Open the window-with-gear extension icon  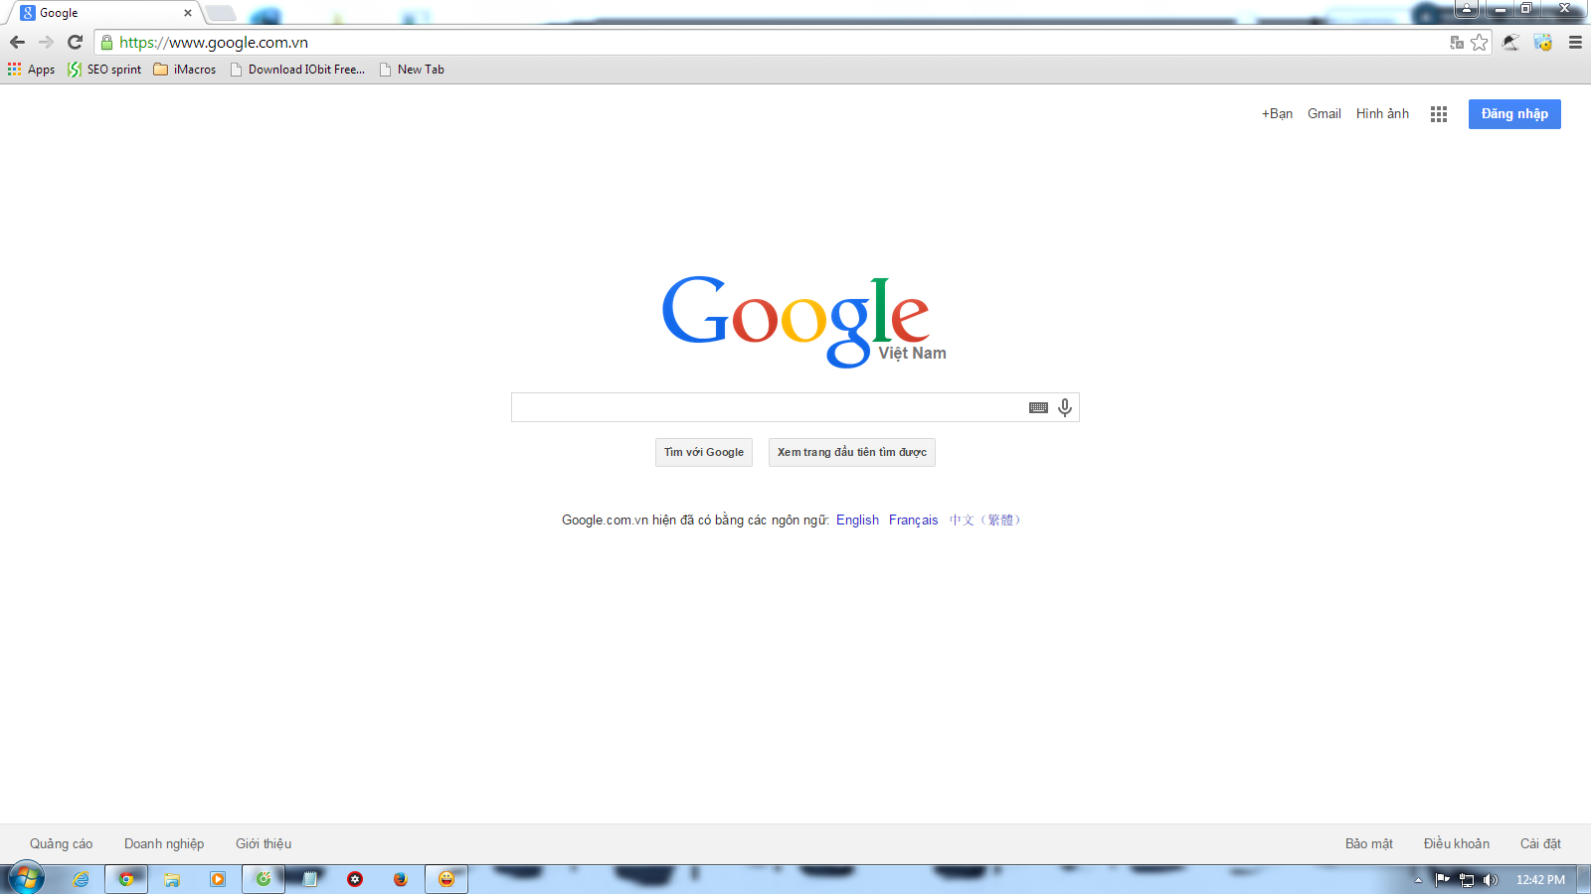1543,43
